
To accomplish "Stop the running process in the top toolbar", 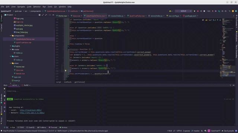I will tap(204, 11).
